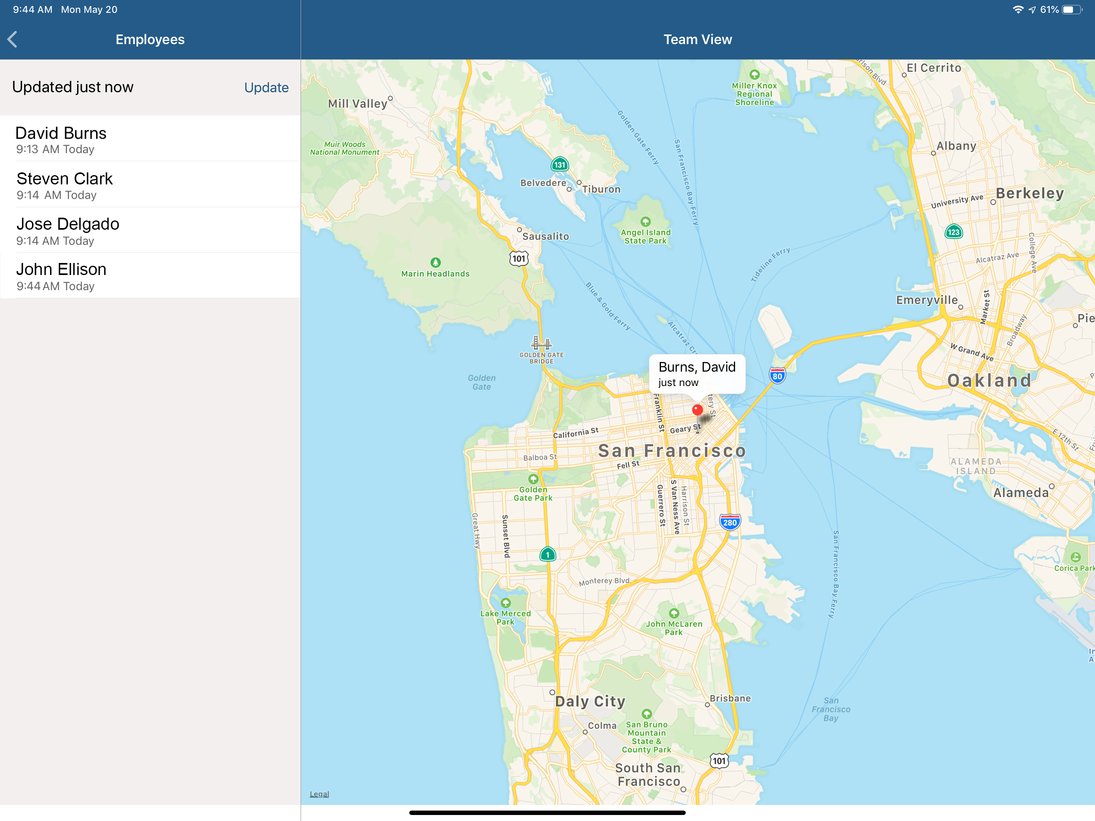Tap the Angel Island State Park icon

[646, 221]
